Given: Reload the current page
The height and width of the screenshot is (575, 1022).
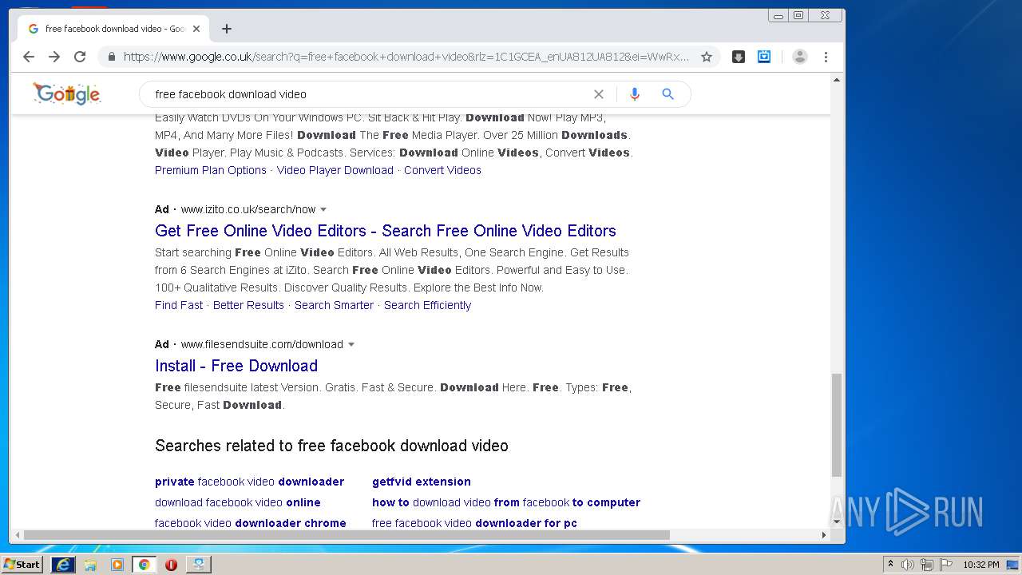Looking at the screenshot, I should (x=80, y=57).
